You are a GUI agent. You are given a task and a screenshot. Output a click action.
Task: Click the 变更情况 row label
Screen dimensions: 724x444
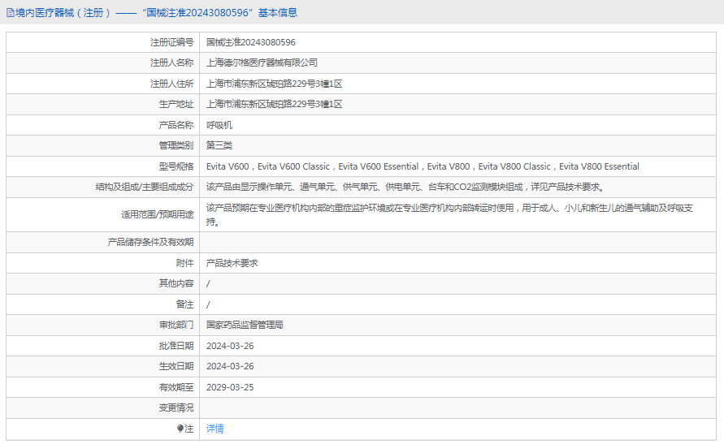(176, 408)
